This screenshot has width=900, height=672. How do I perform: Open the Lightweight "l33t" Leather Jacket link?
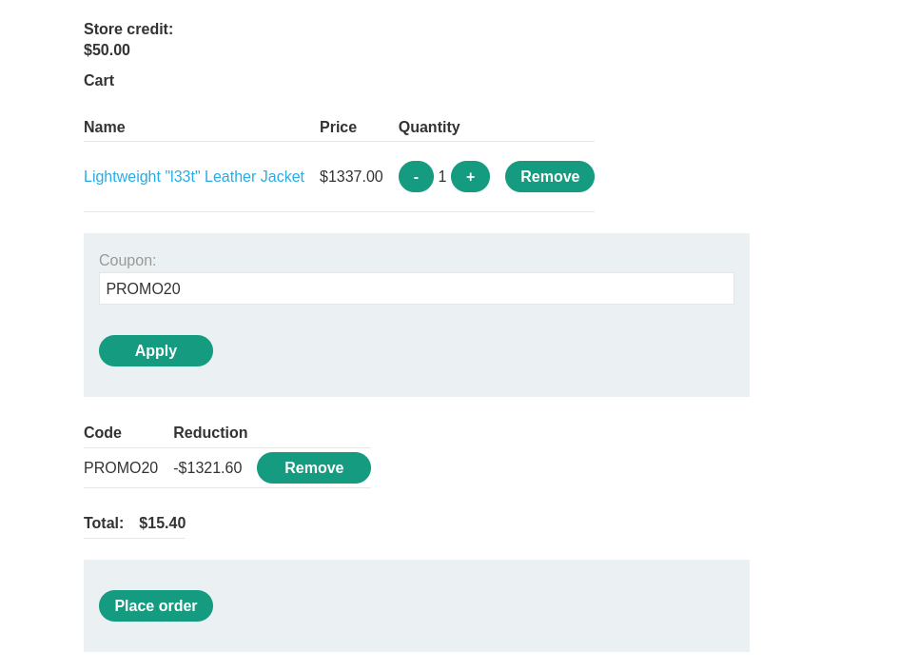194,177
